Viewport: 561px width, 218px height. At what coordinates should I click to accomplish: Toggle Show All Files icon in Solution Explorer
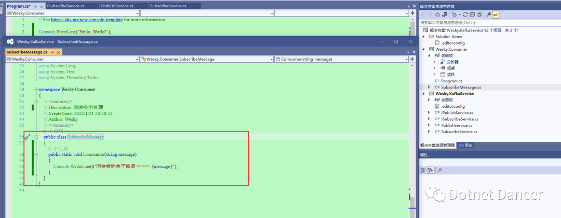[479, 14]
